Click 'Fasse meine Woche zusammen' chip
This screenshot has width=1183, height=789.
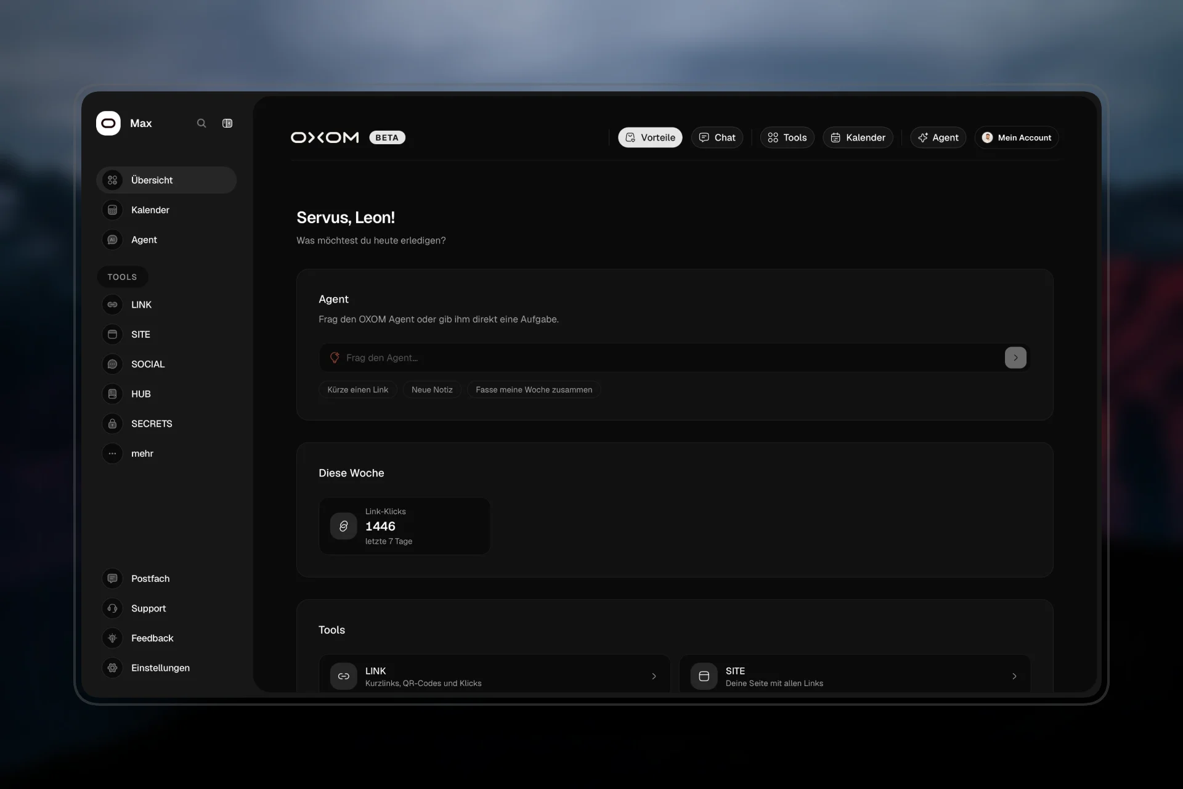tap(534, 390)
